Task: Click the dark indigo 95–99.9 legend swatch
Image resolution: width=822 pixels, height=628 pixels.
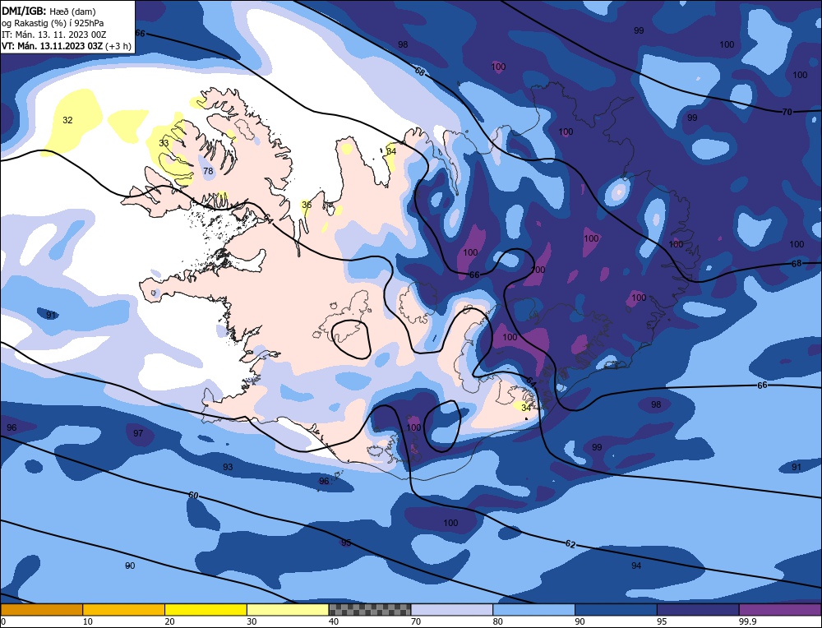Action: tap(698, 610)
